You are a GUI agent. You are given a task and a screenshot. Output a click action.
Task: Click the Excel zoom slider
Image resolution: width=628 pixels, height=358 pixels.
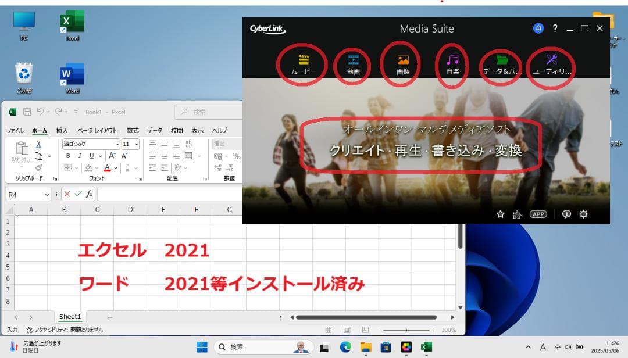tap(406, 330)
